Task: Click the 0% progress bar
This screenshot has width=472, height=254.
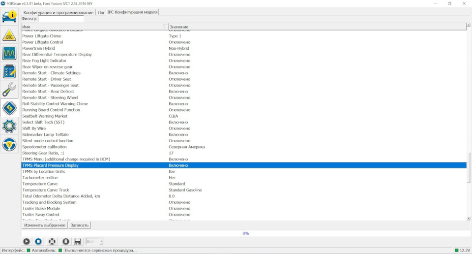Action: (x=246, y=233)
